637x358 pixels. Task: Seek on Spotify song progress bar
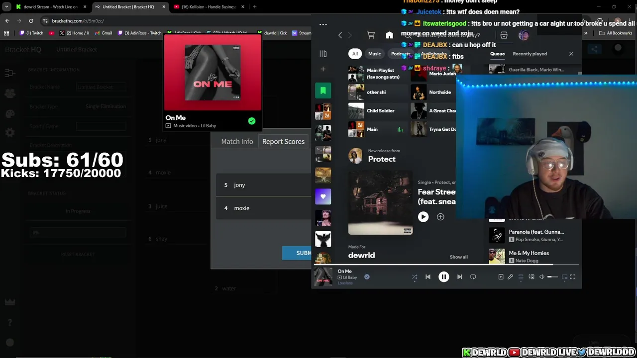click(x=446, y=266)
